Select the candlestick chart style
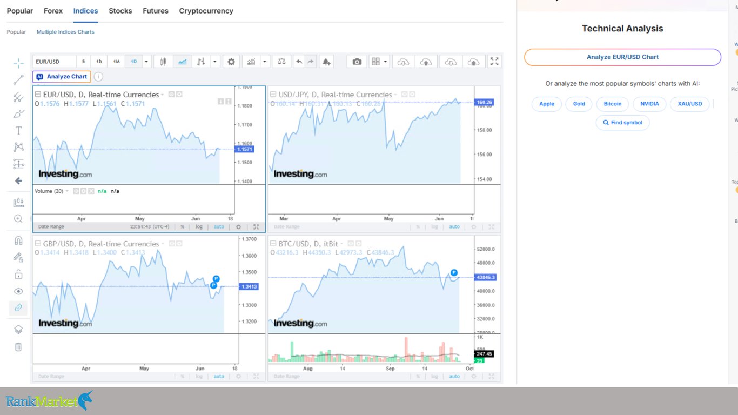Image resolution: width=738 pixels, height=415 pixels. (163, 62)
